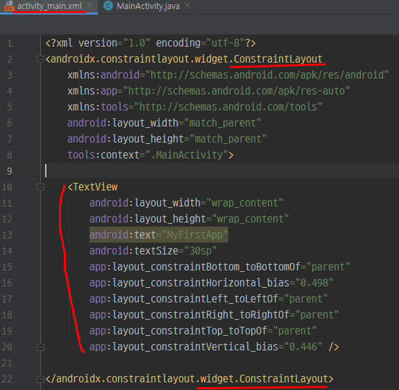
Task: Click the android:textSize="30sp" attribute
Action: click(x=153, y=251)
